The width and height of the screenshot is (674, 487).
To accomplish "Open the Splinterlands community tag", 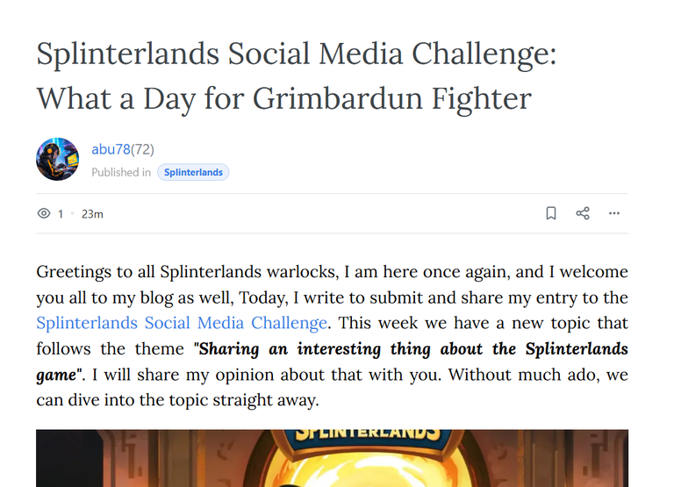I will click(193, 172).
